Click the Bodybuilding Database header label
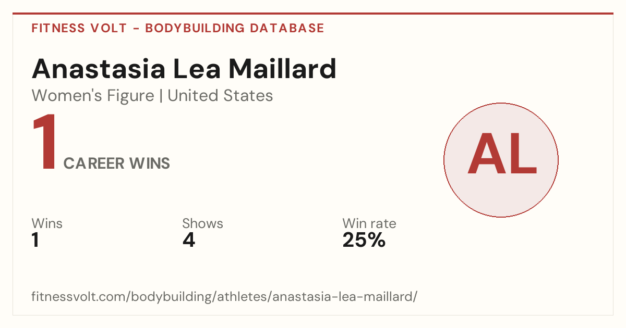This screenshot has width=626, height=328. point(235,28)
